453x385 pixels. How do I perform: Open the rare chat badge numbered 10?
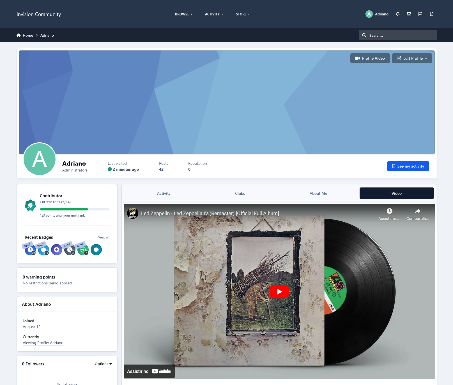[x=43, y=249]
